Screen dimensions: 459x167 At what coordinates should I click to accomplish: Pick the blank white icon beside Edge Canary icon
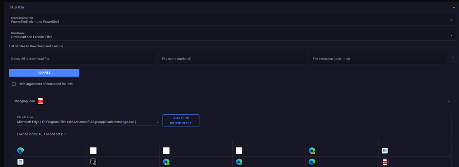click(x=239, y=151)
